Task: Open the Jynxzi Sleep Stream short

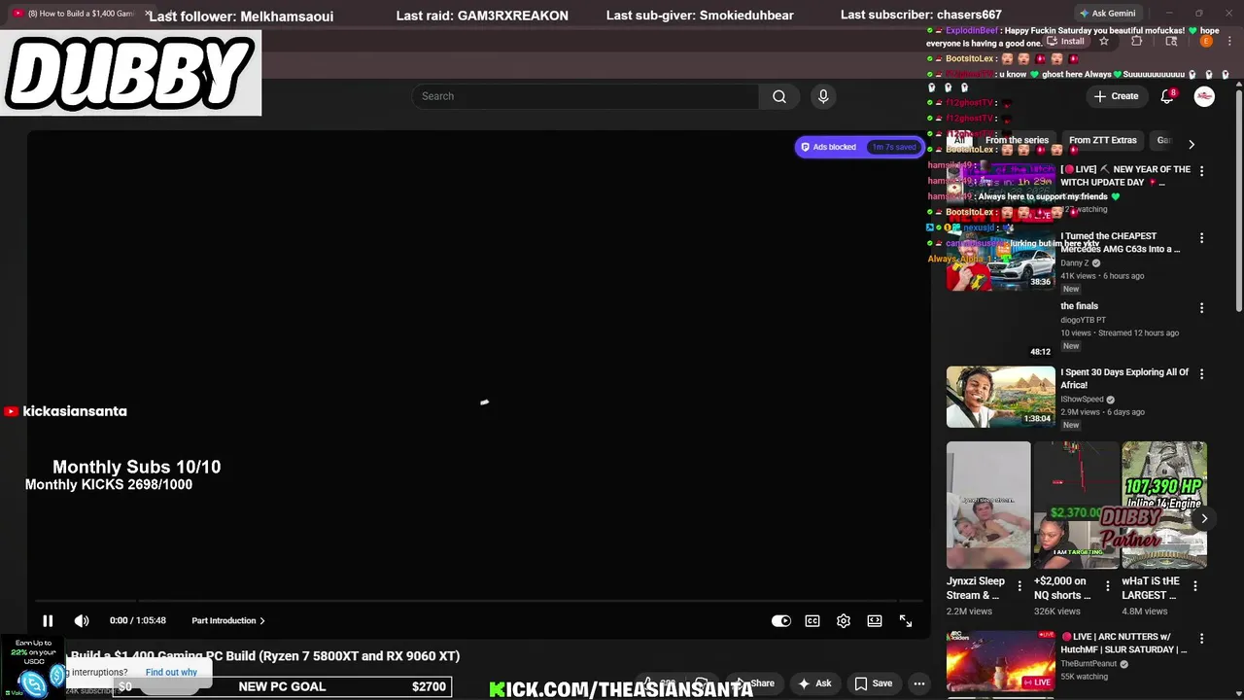Action: pos(988,505)
